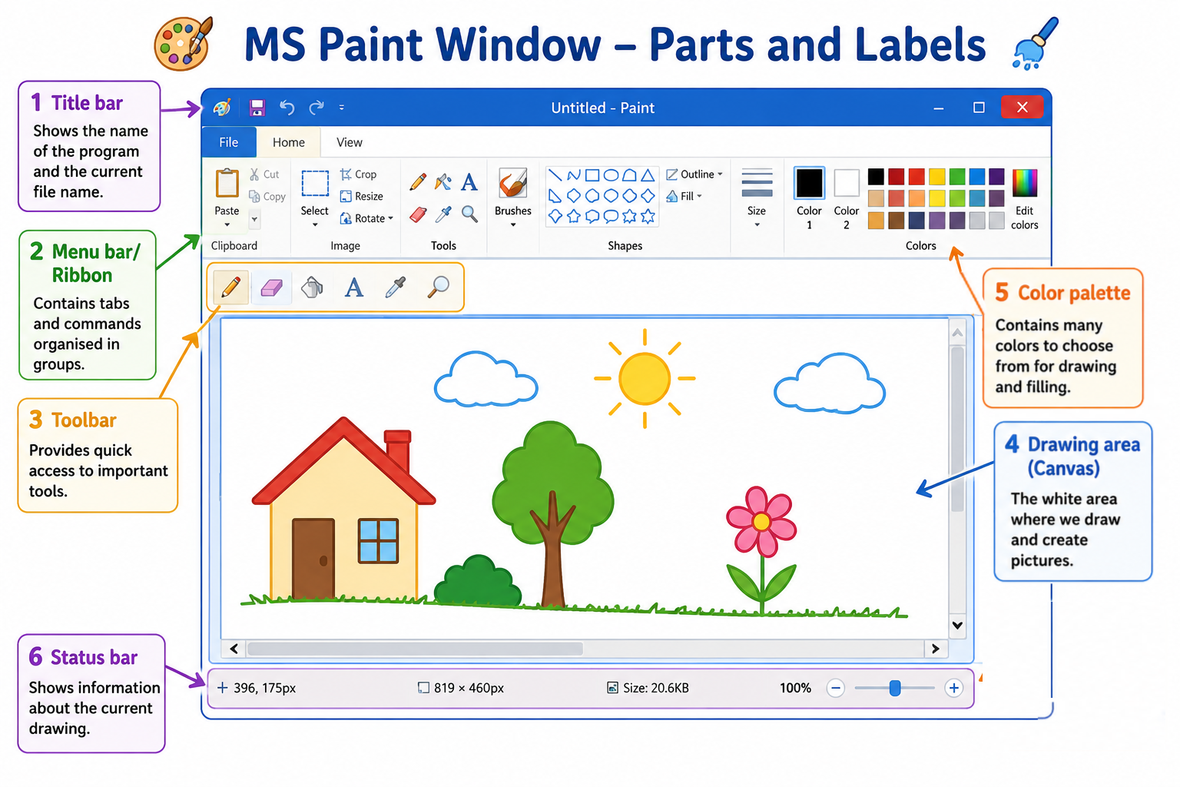Select the Color 2 white box
The image size is (1180, 787).
point(847,184)
